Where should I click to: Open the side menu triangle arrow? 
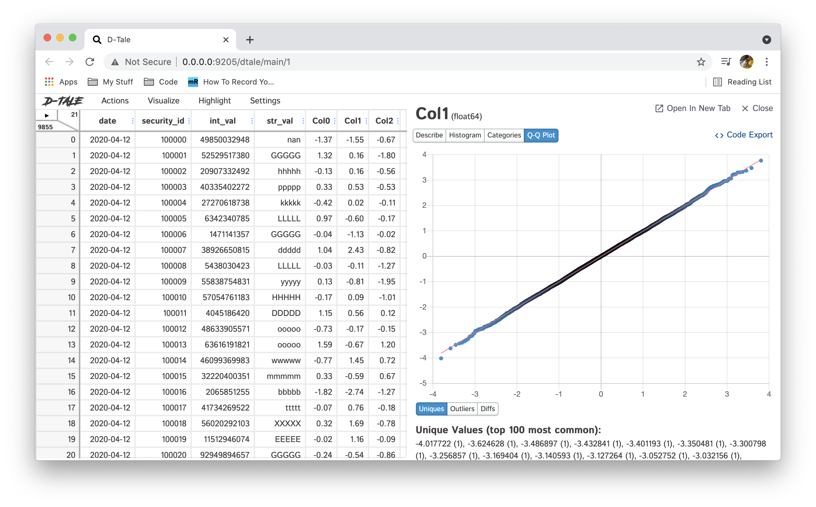click(47, 115)
